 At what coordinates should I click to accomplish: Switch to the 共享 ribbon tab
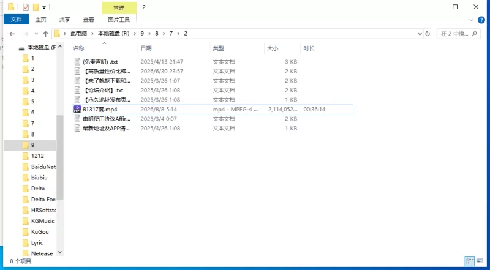point(64,20)
